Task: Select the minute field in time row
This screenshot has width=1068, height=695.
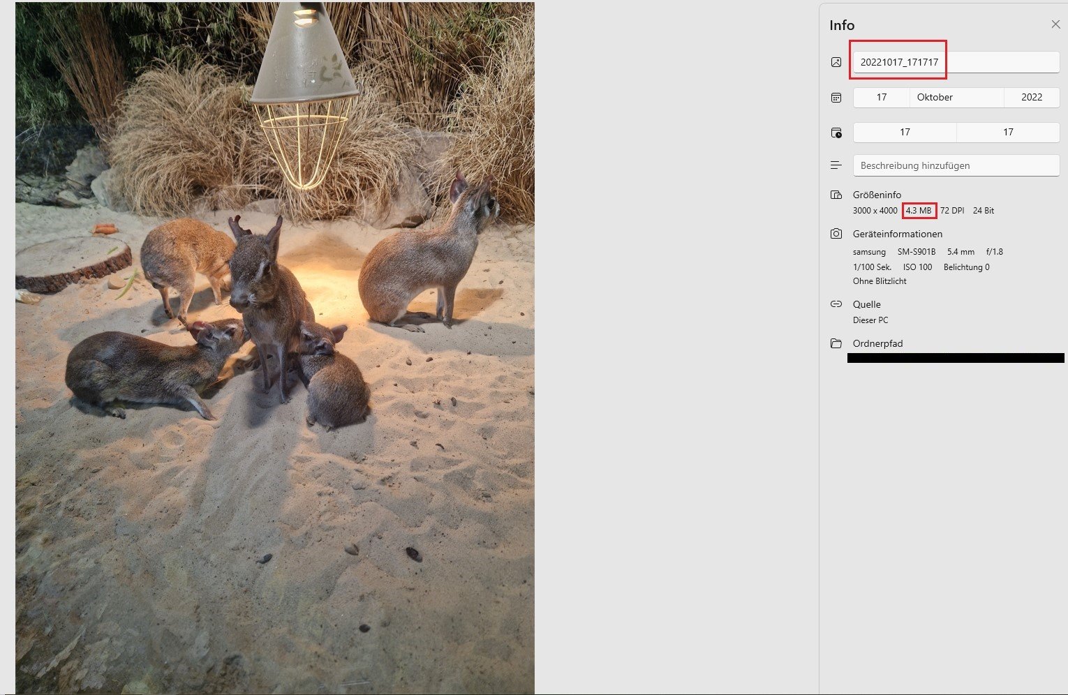Action: pyautogui.click(x=1007, y=133)
